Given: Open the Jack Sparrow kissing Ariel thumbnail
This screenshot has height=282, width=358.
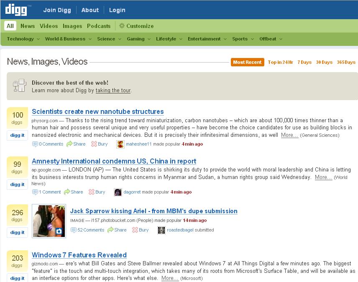Looking at the screenshot, I should pos(49,221).
